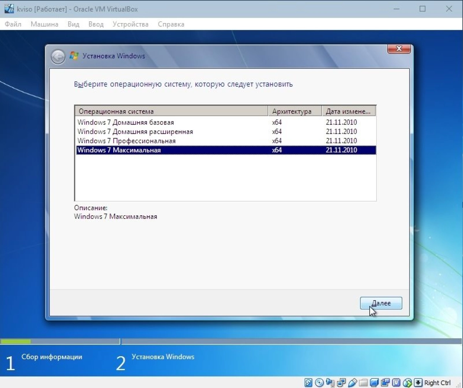The height and width of the screenshot is (388, 463).
Task: Click the green setup progress bar
Action: 16,341
